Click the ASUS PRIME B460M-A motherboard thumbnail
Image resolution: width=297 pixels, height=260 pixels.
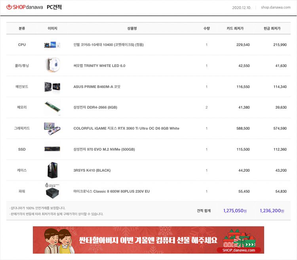52,87
